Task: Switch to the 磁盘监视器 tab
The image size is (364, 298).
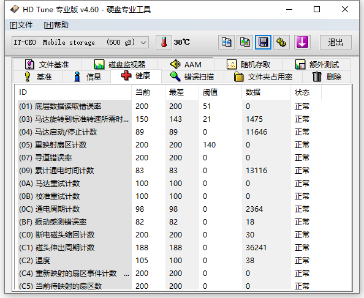Action: (x=119, y=64)
